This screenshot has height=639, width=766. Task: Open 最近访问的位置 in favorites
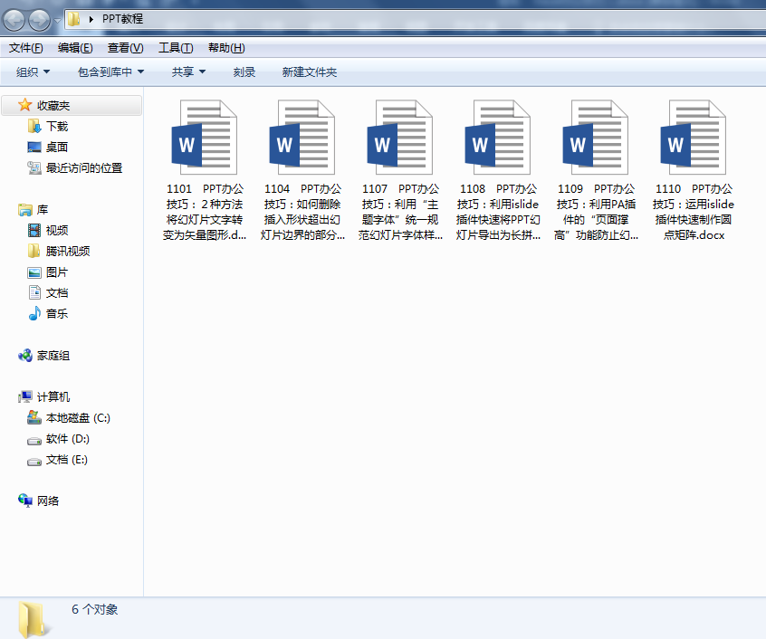tap(84, 168)
